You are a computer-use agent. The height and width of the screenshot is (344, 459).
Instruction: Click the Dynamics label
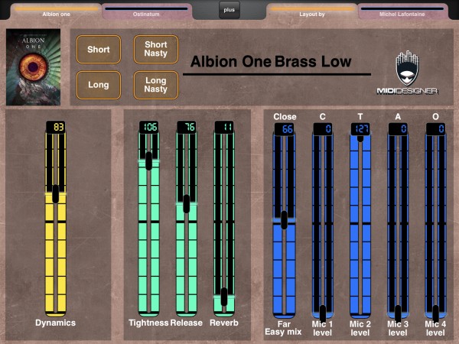[x=56, y=323]
